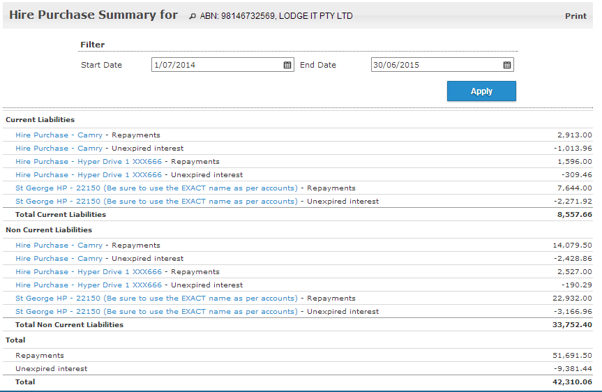Screen dimensions: 602x392
Task: Click the Hire Purchase Summary for title
Action: pyautogui.click(x=93, y=15)
